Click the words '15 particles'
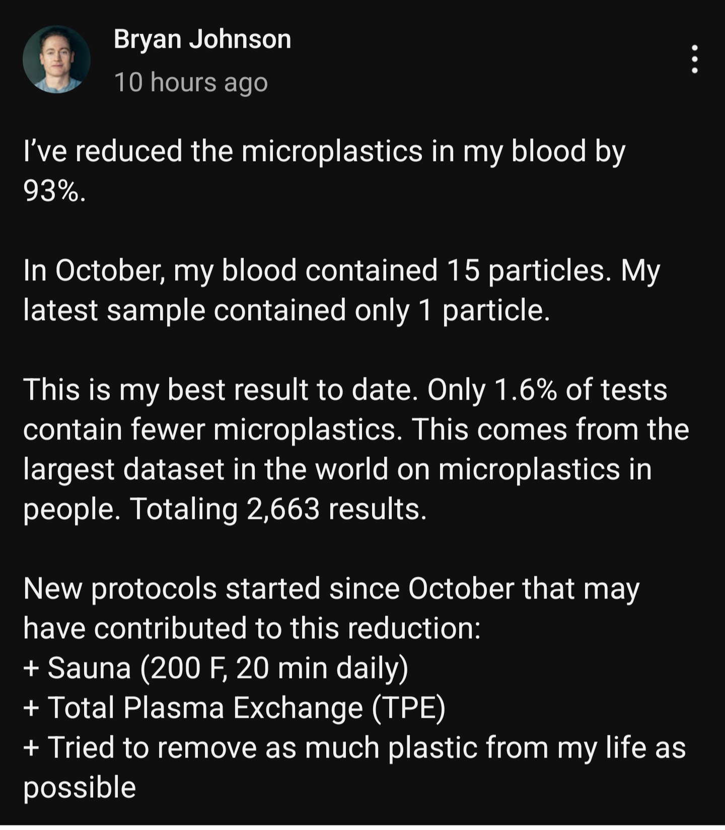Image resolution: width=725 pixels, height=830 pixels. 525,271
